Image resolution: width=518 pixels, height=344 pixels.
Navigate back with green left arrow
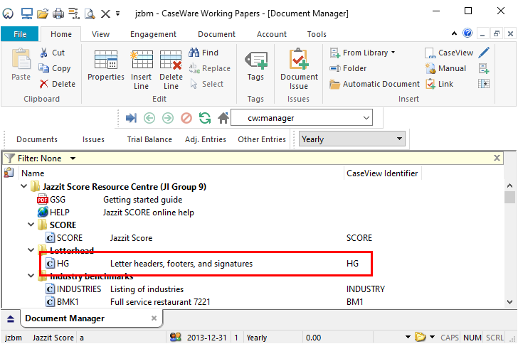click(149, 118)
